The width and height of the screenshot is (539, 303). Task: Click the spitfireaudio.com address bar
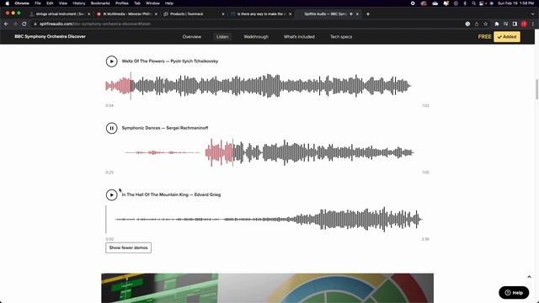pos(248,24)
